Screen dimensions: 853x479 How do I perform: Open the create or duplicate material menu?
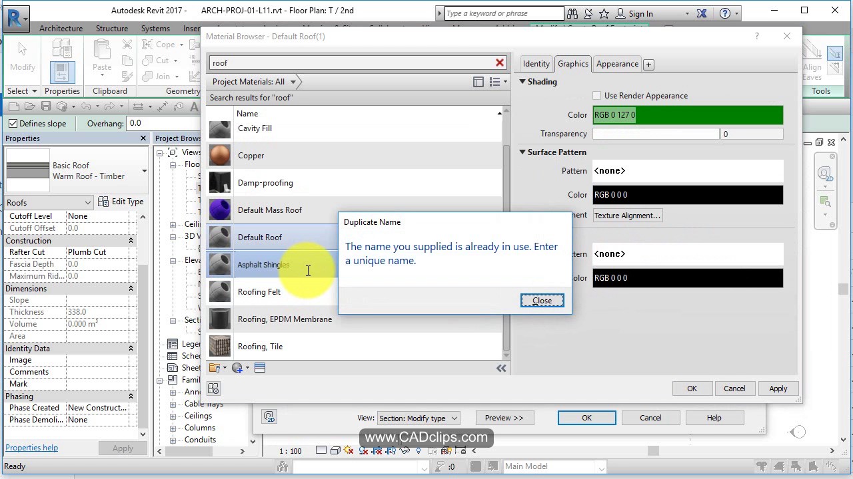point(240,368)
